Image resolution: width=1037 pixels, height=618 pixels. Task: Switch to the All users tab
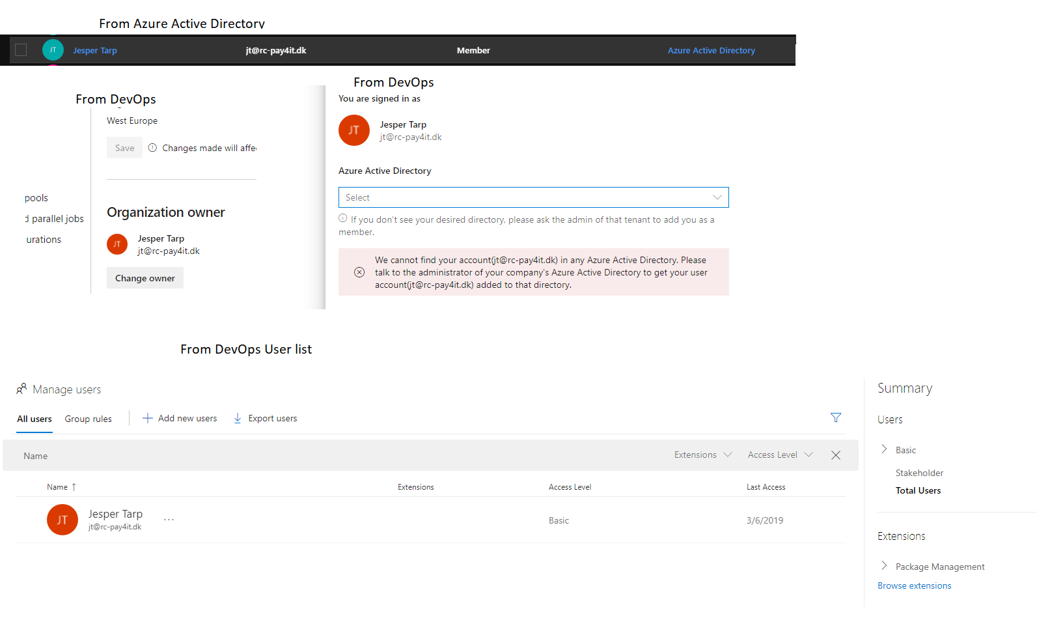[35, 419]
